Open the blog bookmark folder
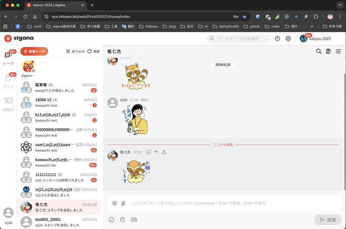The image size is (346, 229). [169, 26]
